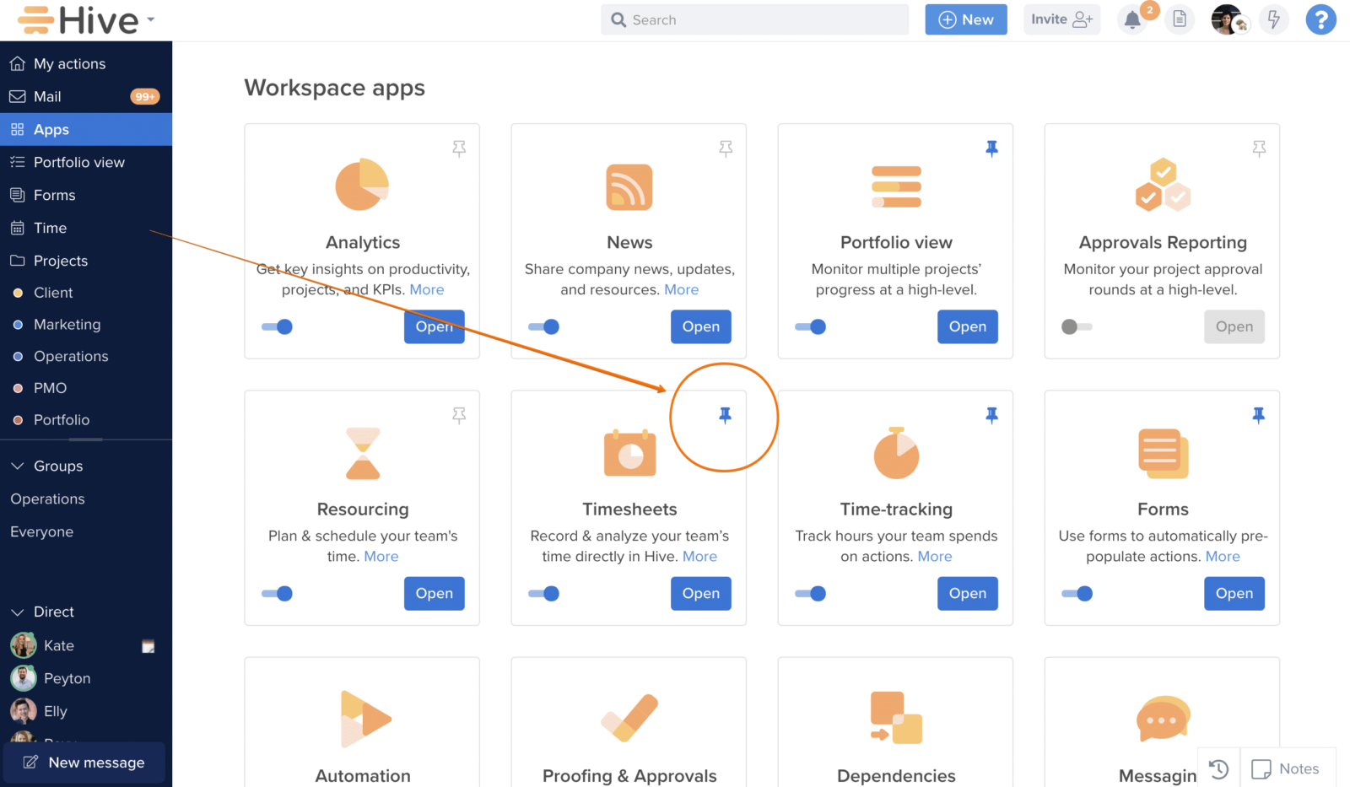Image resolution: width=1350 pixels, height=787 pixels.
Task: Pin the Analytics app
Action: (x=459, y=148)
